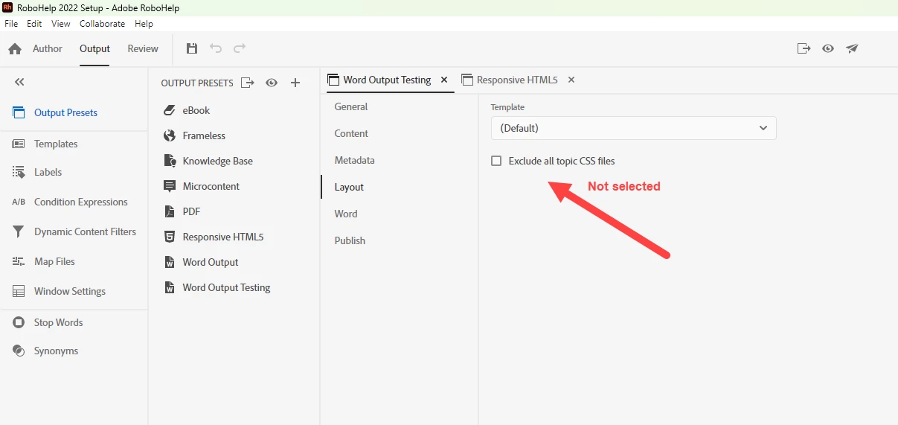The width and height of the screenshot is (898, 425).
Task: Click the Map Files sidebar icon
Action: [x=19, y=261]
